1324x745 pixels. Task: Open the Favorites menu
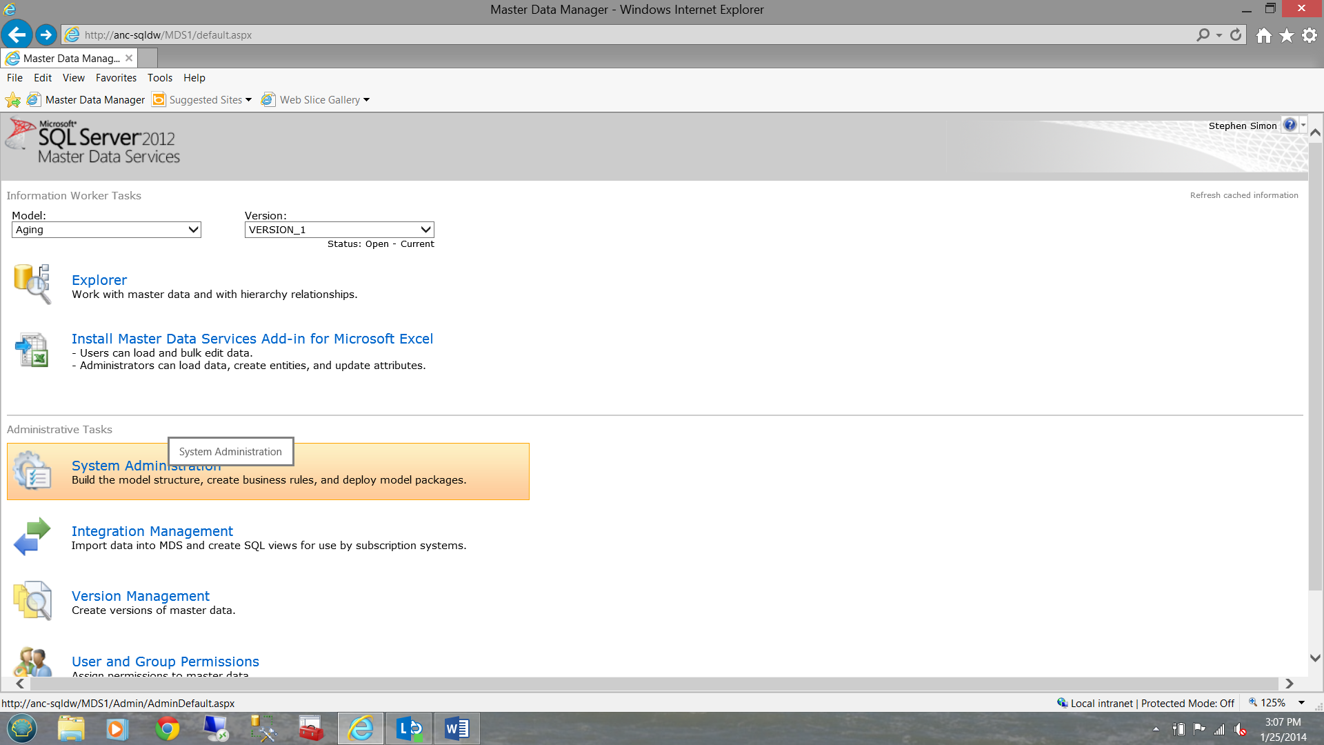pyautogui.click(x=116, y=78)
